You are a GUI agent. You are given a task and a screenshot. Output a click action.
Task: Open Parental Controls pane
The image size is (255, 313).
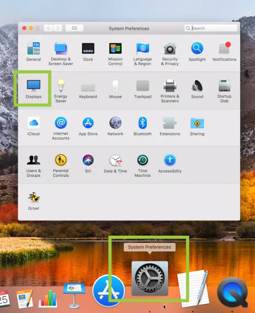[x=61, y=165]
